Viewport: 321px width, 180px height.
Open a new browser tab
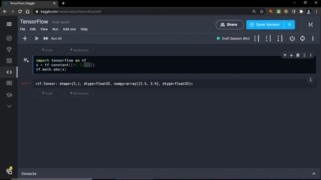[x=63, y=3]
